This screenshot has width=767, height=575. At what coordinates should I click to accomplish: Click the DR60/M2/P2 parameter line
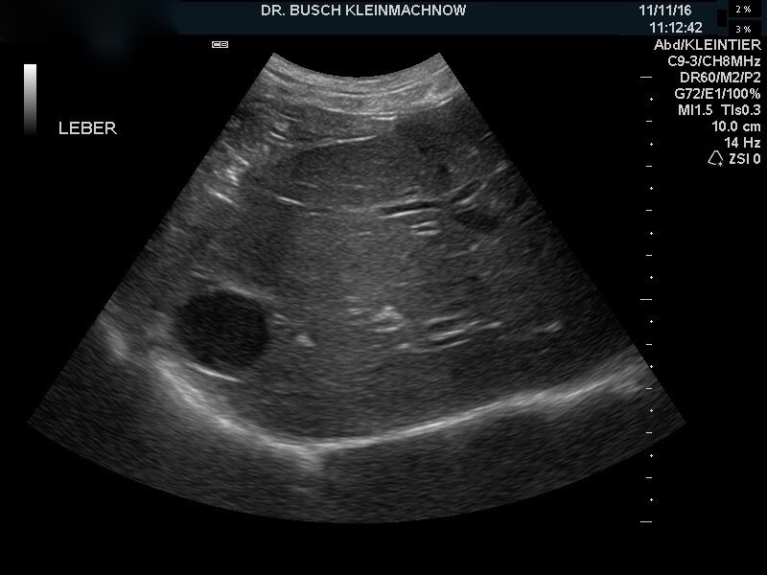[721, 77]
